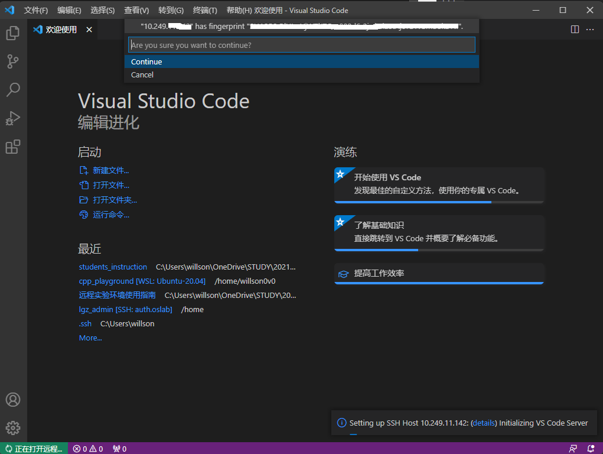The image size is (603, 454).
Task: Open the 文件(F) menu
Action: click(36, 11)
